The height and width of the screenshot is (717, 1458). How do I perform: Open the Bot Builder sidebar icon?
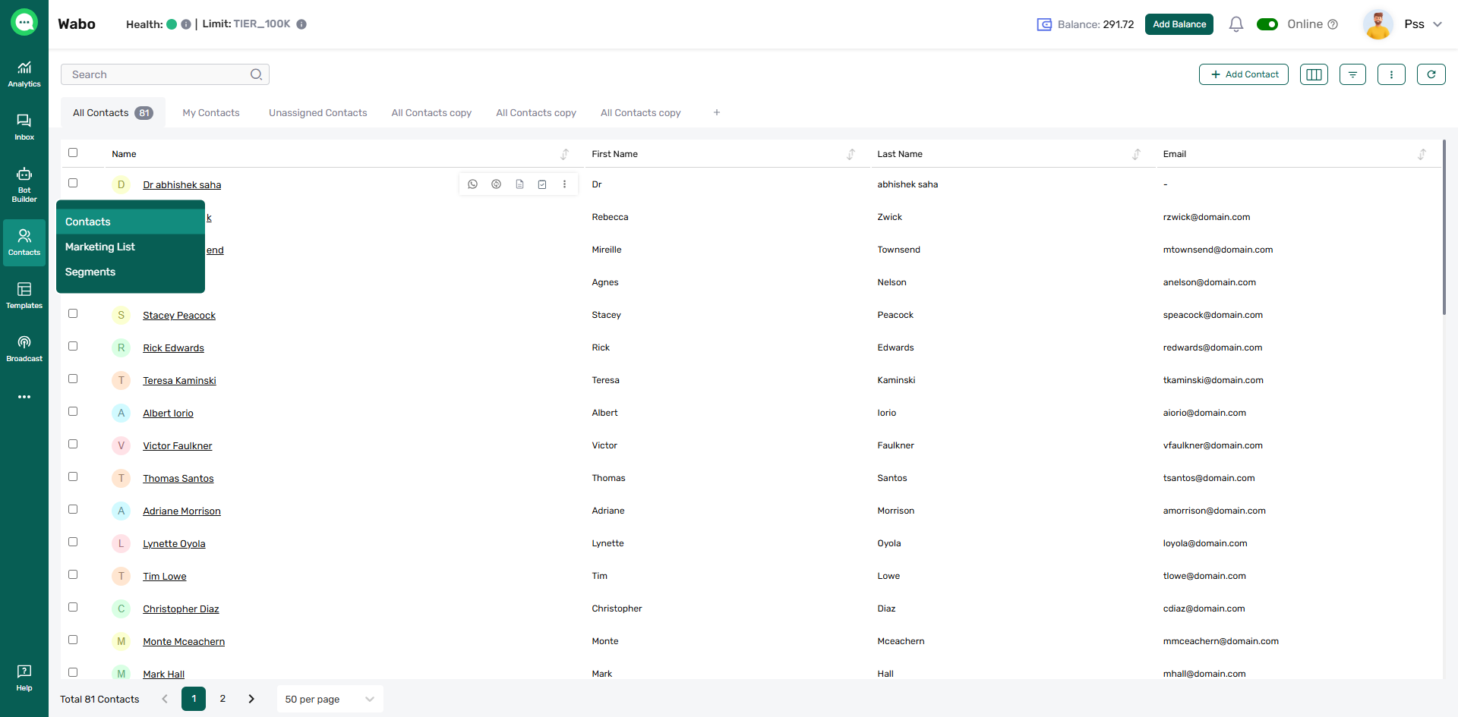(24, 184)
